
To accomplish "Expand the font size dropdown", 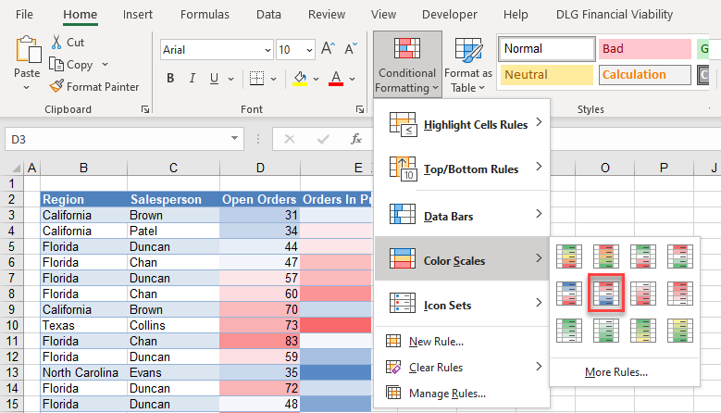I will [x=308, y=50].
